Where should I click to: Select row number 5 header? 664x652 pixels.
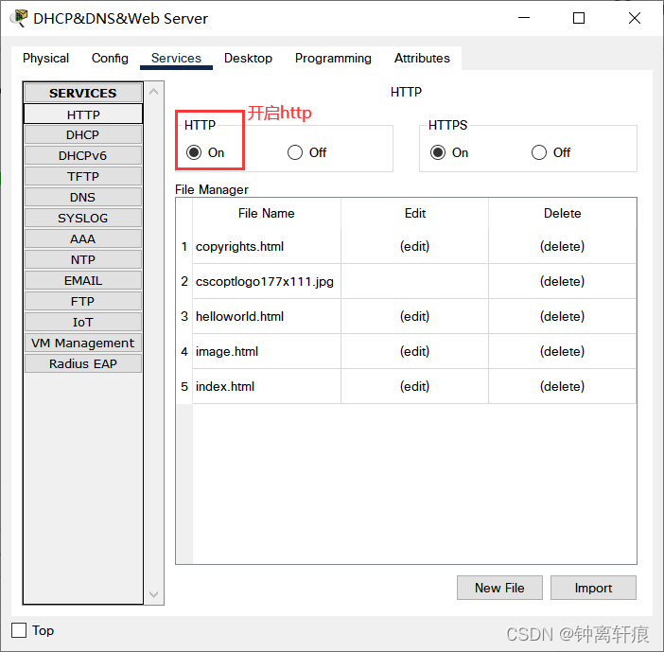184,386
